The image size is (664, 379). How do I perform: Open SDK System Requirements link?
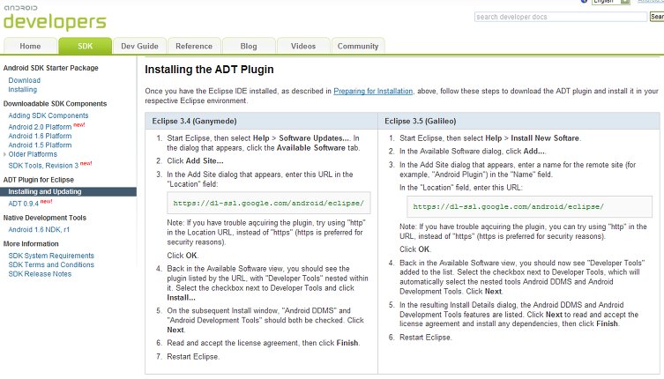[51, 256]
